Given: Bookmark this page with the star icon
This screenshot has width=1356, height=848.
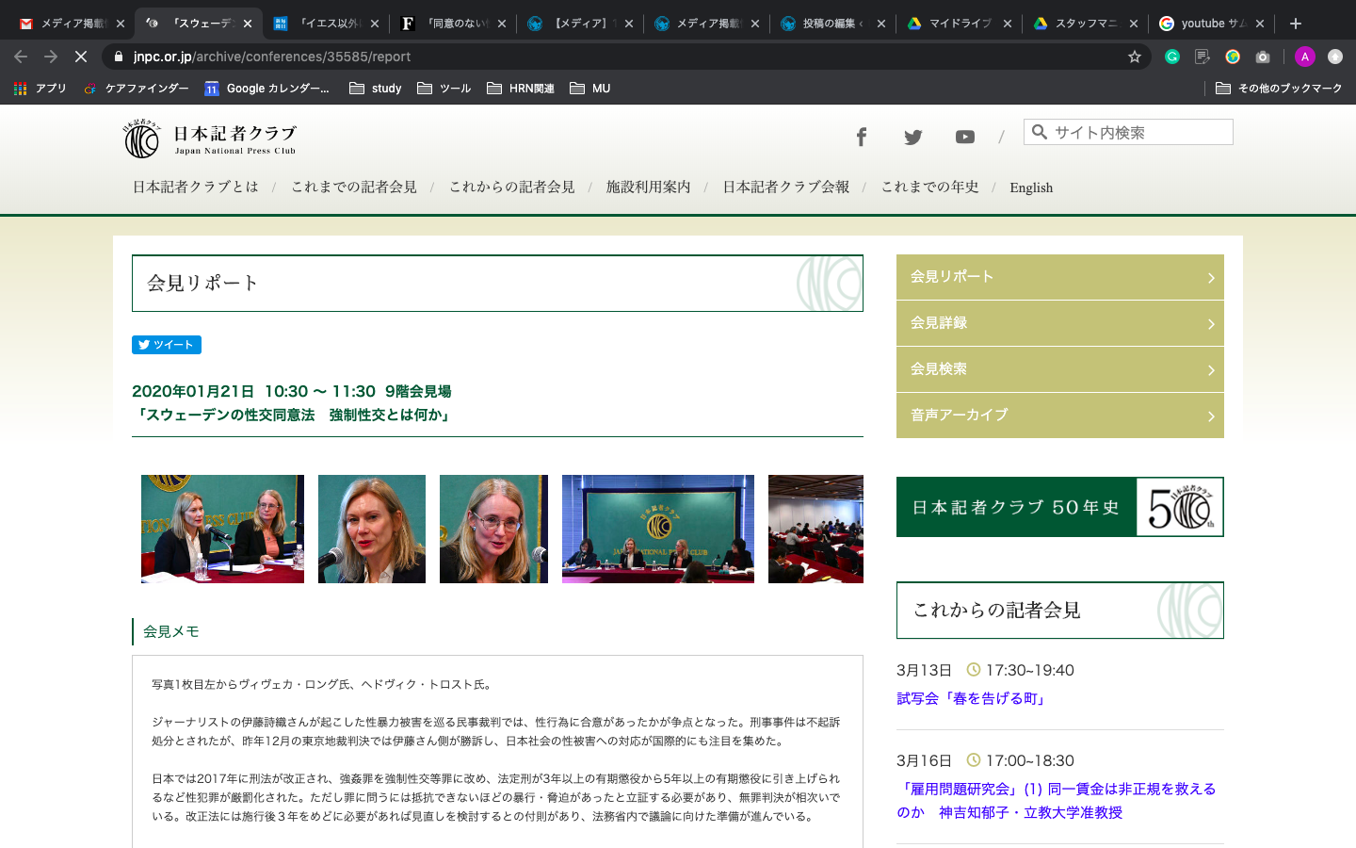Looking at the screenshot, I should point(1135,57).
